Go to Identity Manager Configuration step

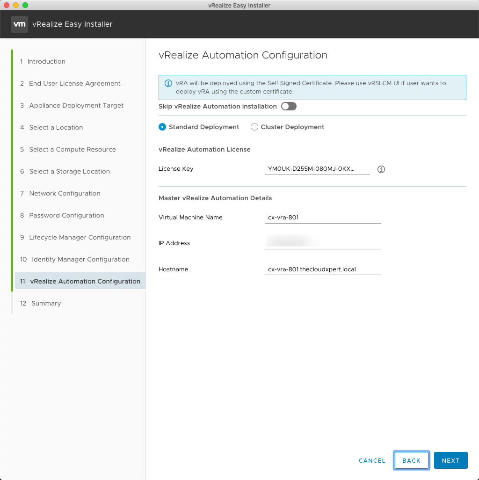click(80, 259)
